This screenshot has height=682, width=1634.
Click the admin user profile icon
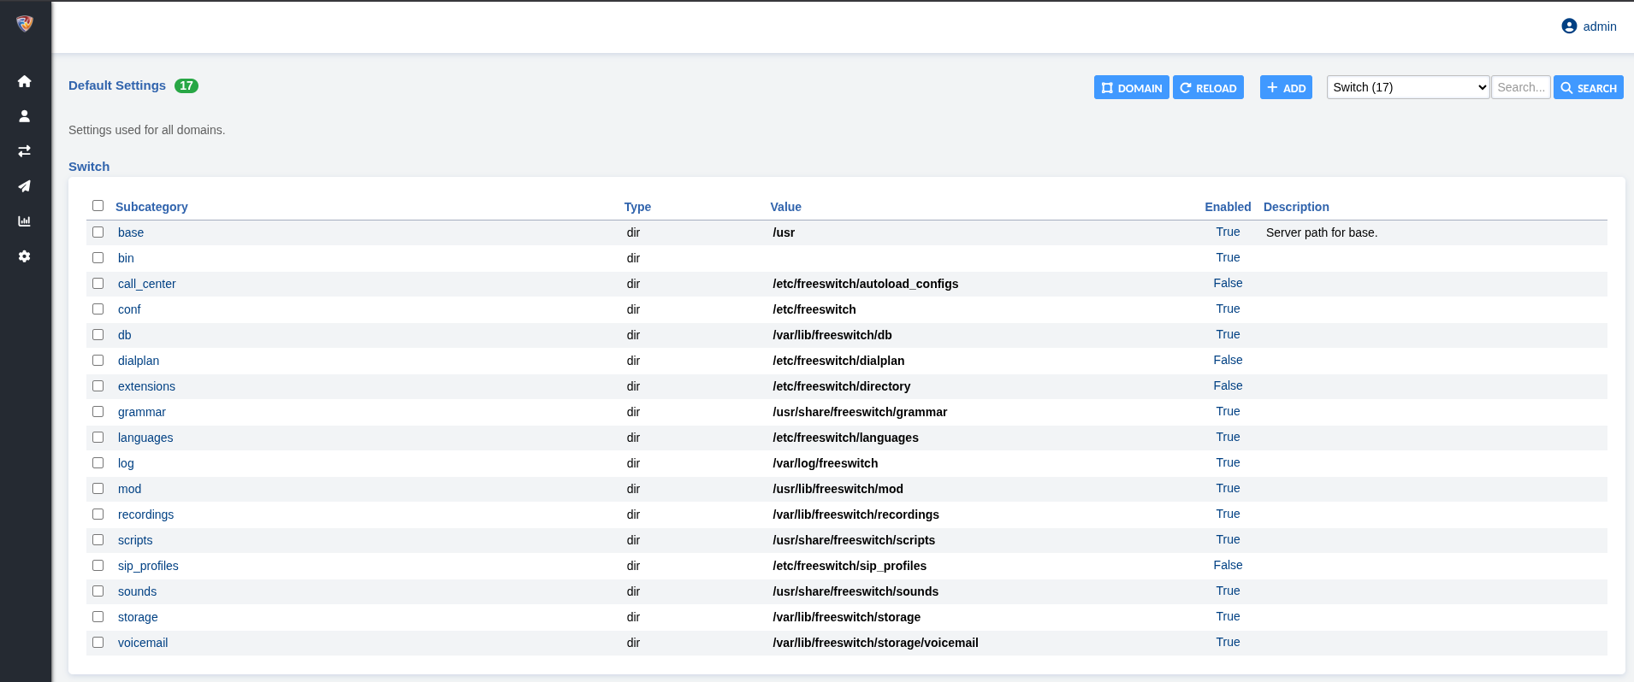point(1569,26)
